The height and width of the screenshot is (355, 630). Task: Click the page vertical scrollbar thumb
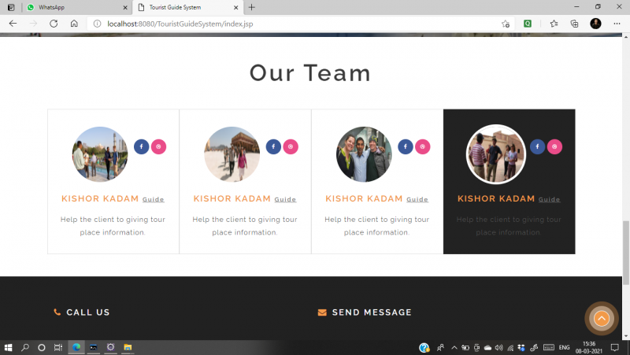(x=626, y=253)
